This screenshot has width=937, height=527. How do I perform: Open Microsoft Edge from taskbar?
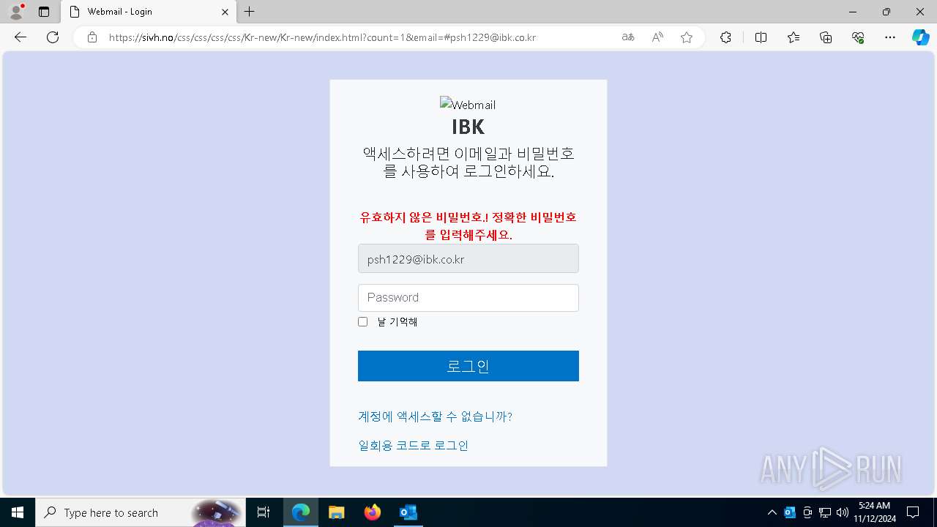(301, 512)
